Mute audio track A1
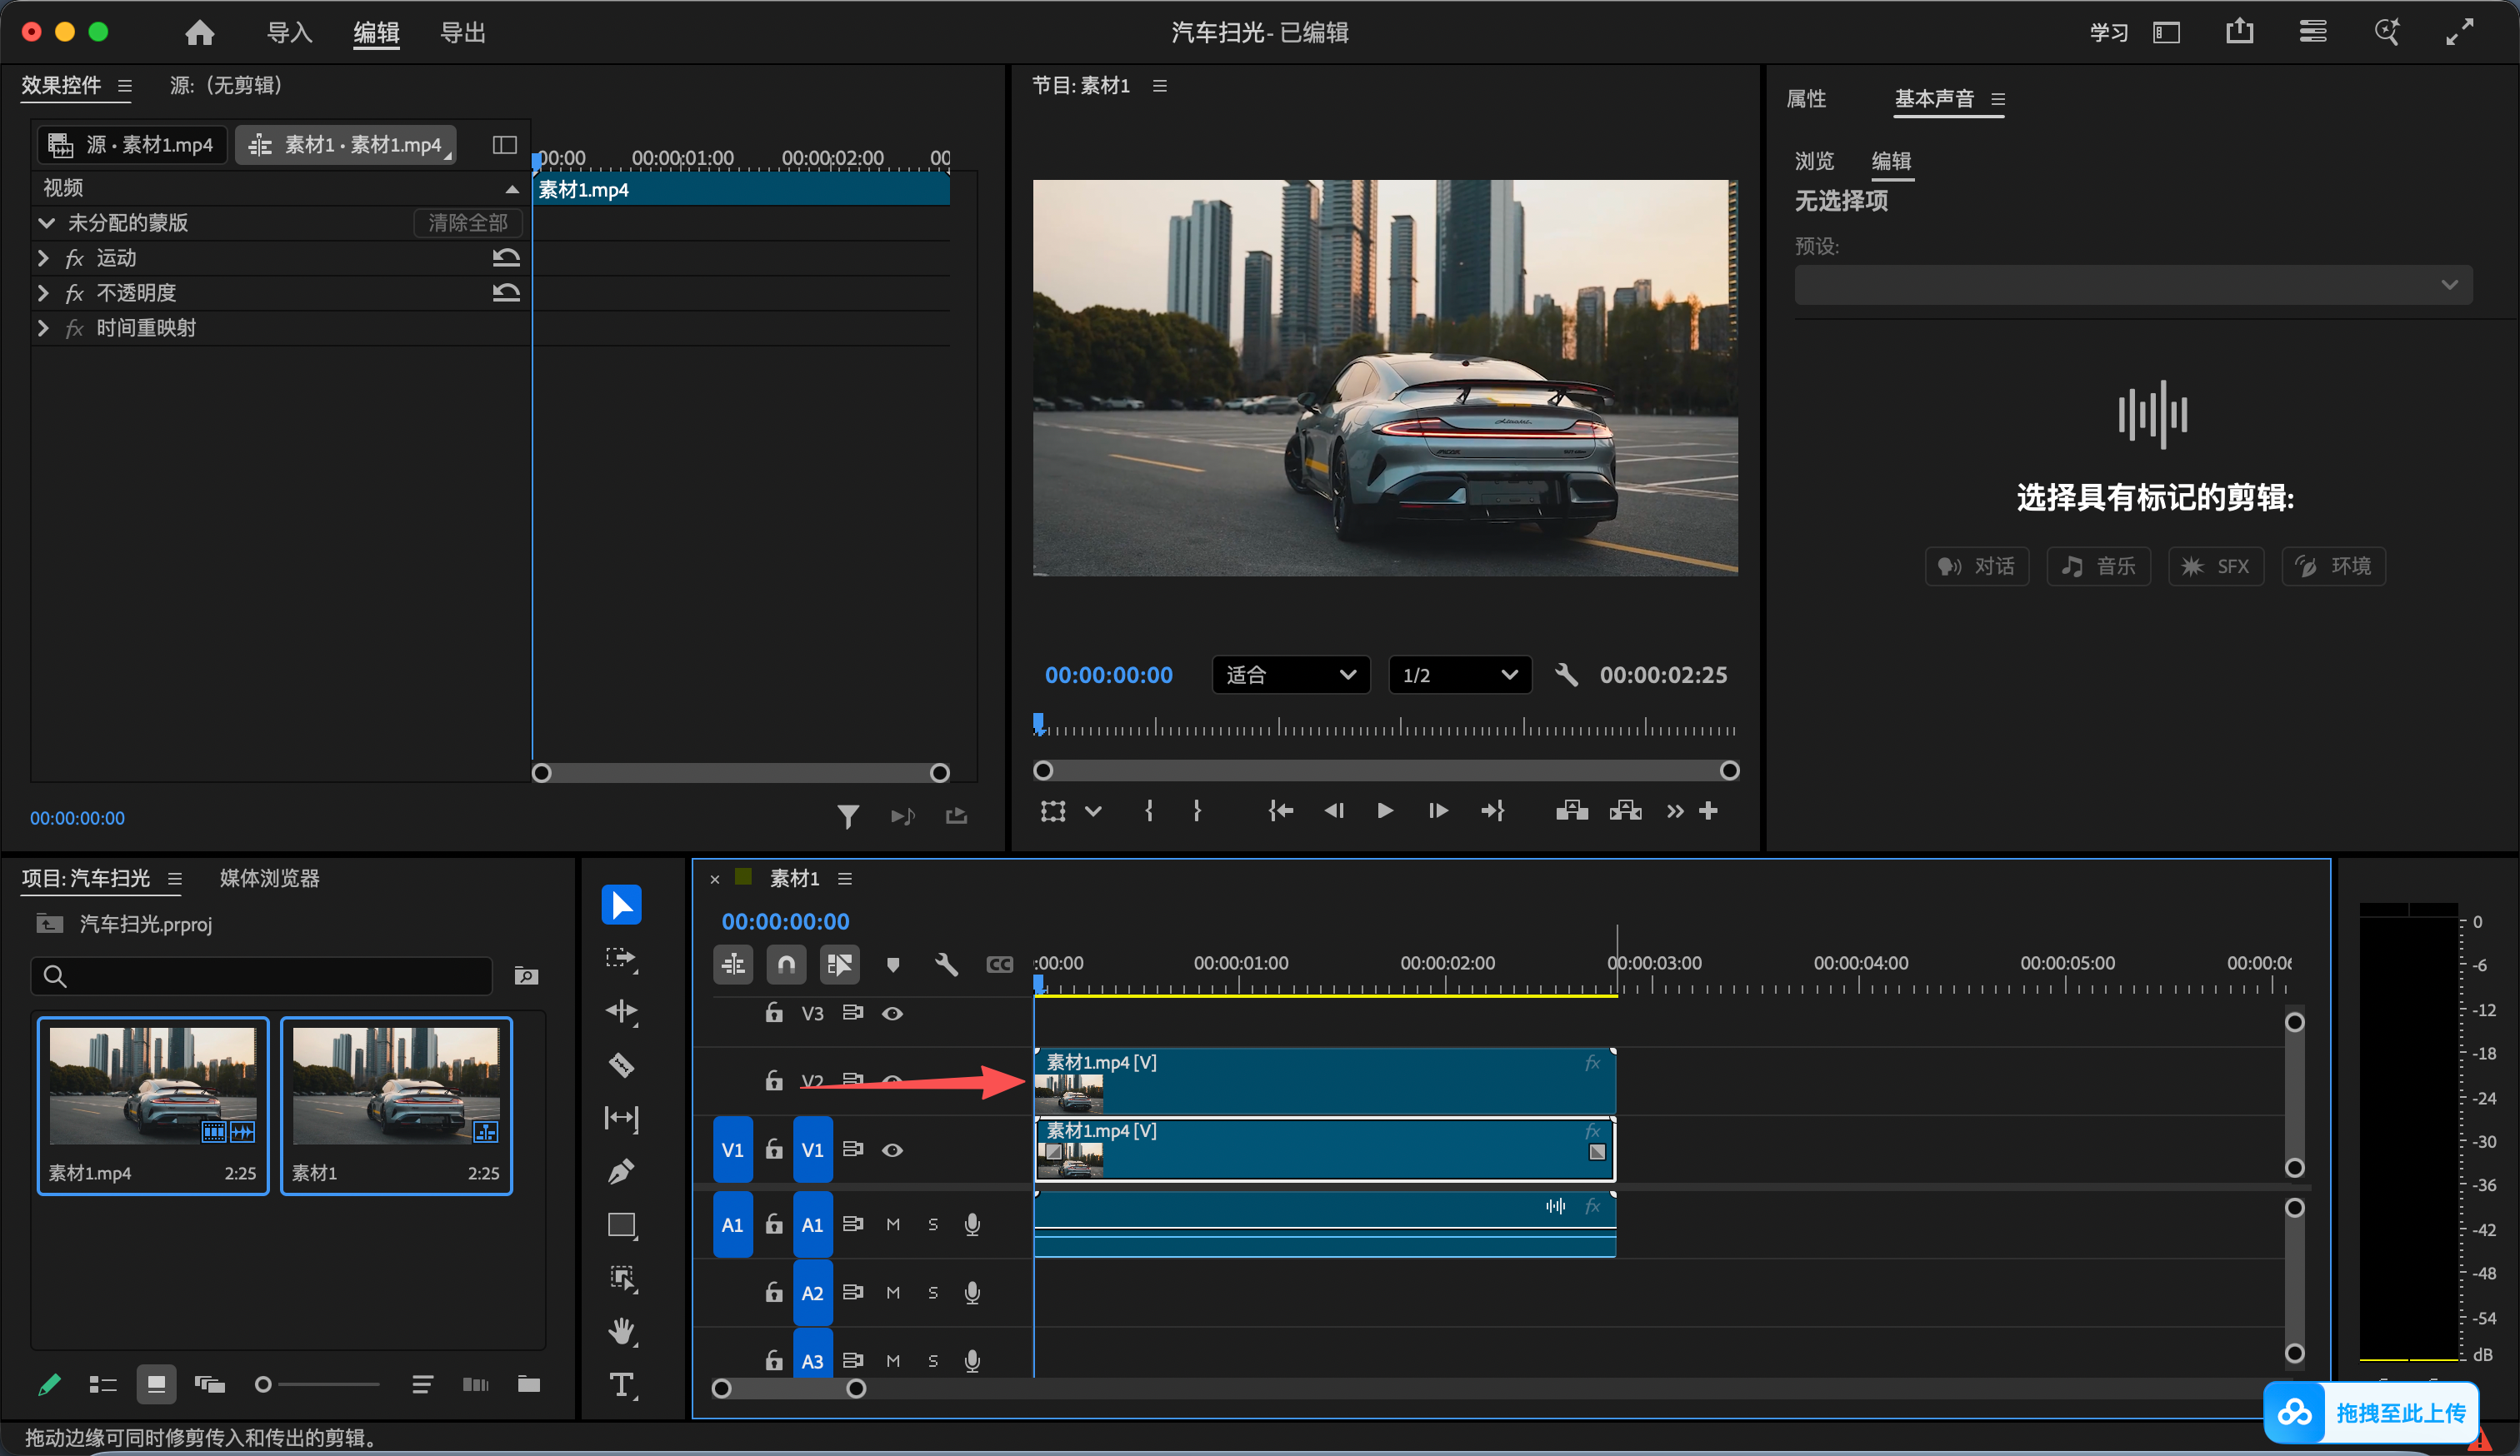The width and height of the screenshot is (2520, 1456). tap(893, 1225)
